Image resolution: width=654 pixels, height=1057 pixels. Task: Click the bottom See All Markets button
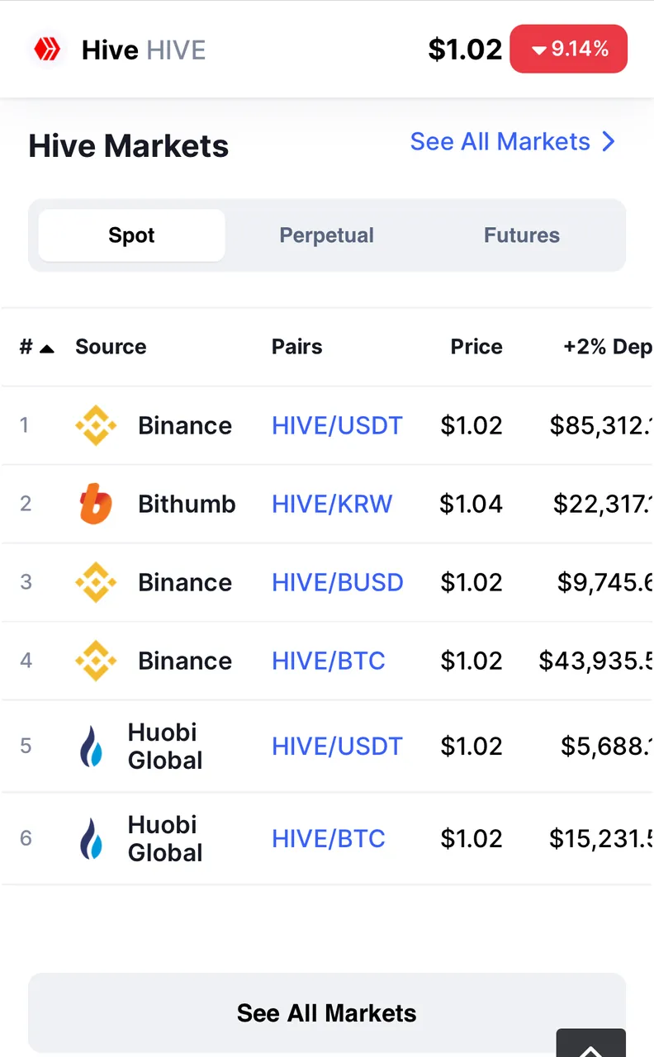click(327, 1013)
